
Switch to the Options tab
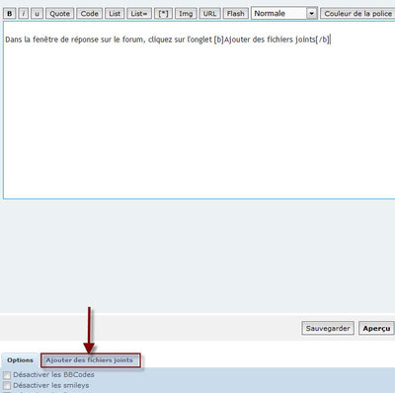pyautogui.click(x=20, y=360)
